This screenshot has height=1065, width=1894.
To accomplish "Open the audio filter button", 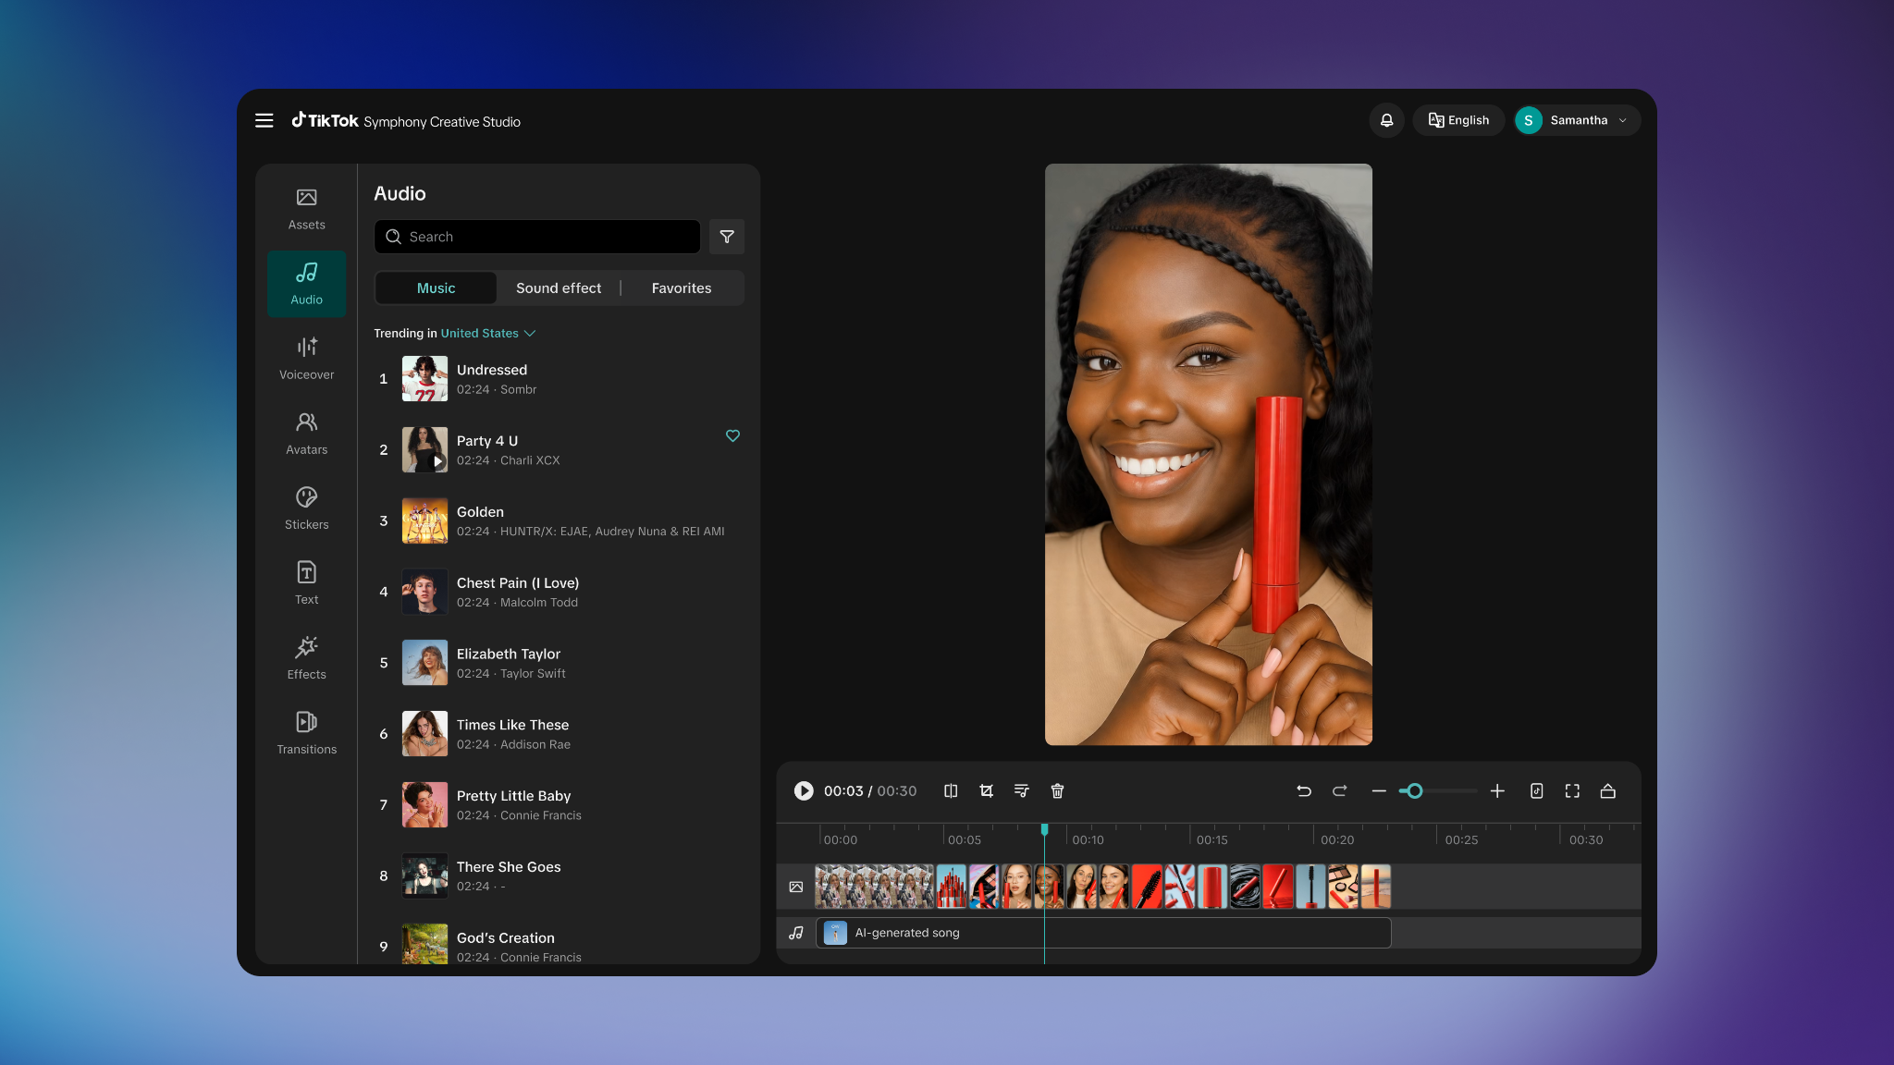I will pyautogui.click(x=727, y=237).
